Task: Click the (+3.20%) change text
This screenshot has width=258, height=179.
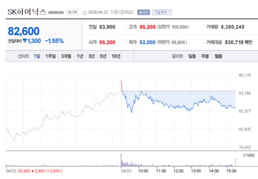Action: tap(54, 171)
